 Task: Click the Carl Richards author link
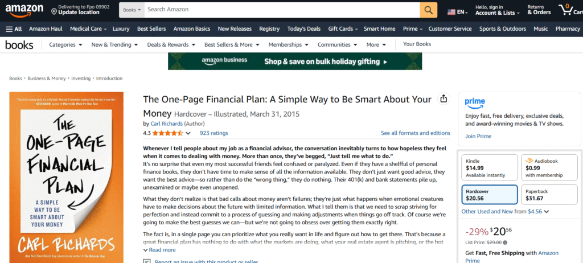167,124
